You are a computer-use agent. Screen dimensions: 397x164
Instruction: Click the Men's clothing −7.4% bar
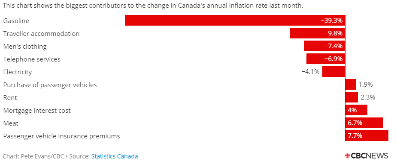pyautogui.click(x=324, y=46)
